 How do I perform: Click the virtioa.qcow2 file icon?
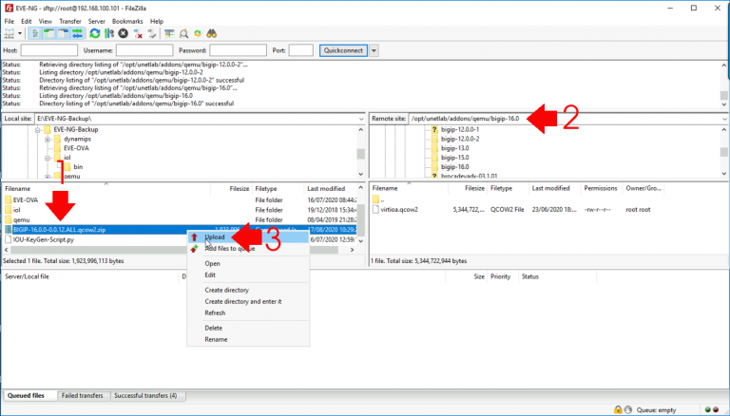375,209
